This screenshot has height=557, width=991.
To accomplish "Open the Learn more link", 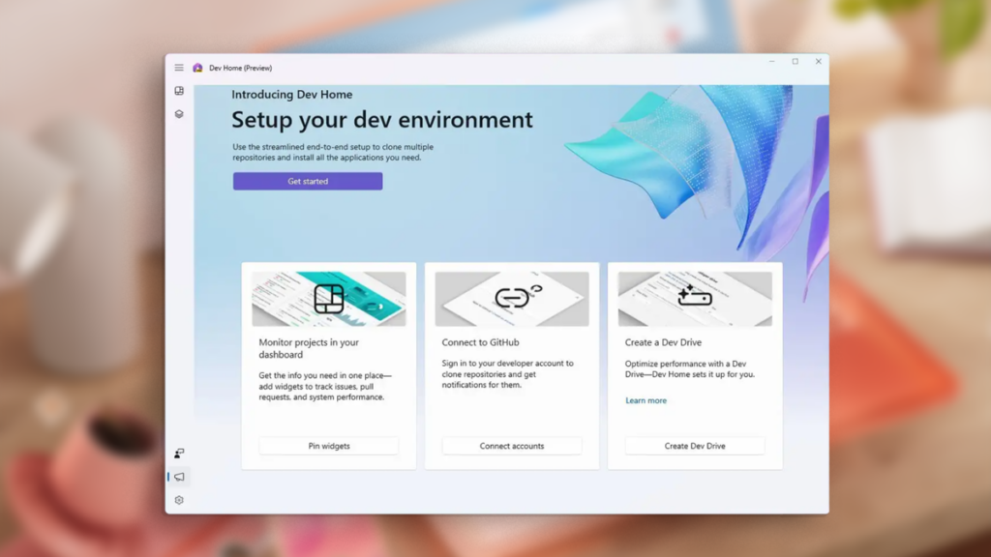I will 646,400.
